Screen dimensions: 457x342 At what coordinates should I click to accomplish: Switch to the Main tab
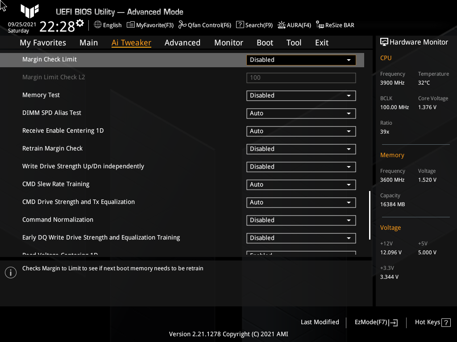pyautogui.click(x=89, y=43)
